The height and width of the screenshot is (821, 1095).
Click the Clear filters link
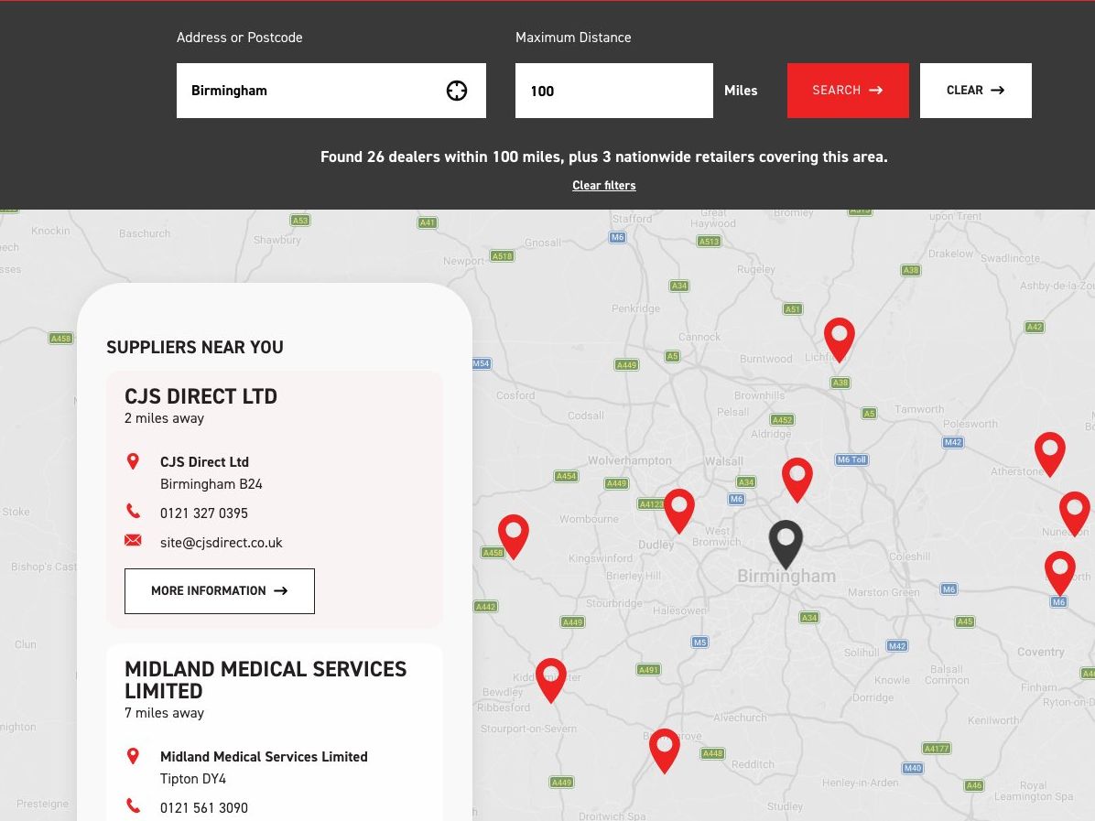coord(604,185)
